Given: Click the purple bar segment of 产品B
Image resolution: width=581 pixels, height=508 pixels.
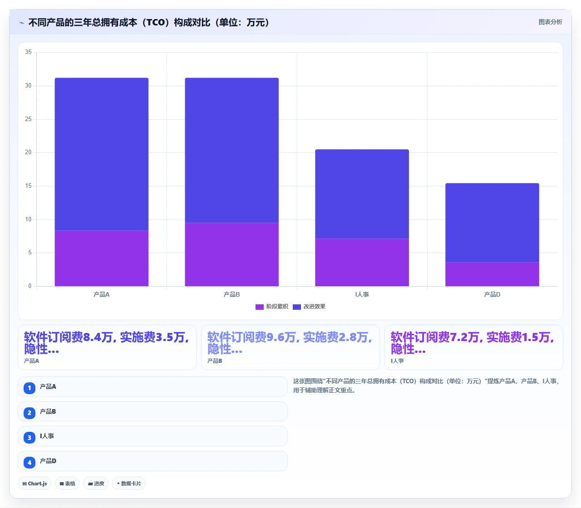Looking at the screenshot, I should (232, 254).
